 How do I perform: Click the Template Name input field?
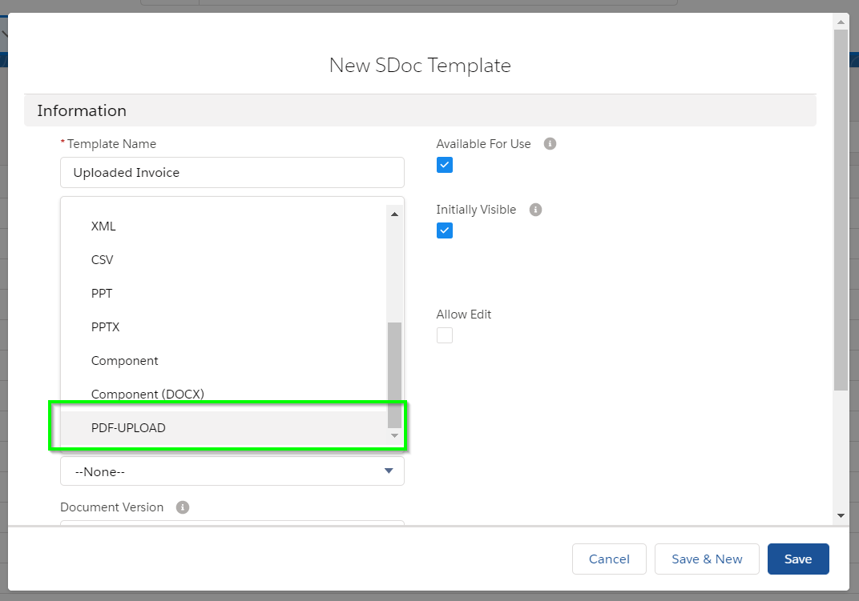click(x=232, y=172)
